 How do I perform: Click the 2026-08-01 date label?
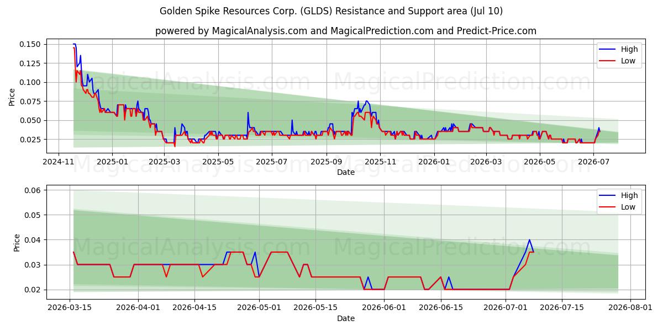[630, 308]
